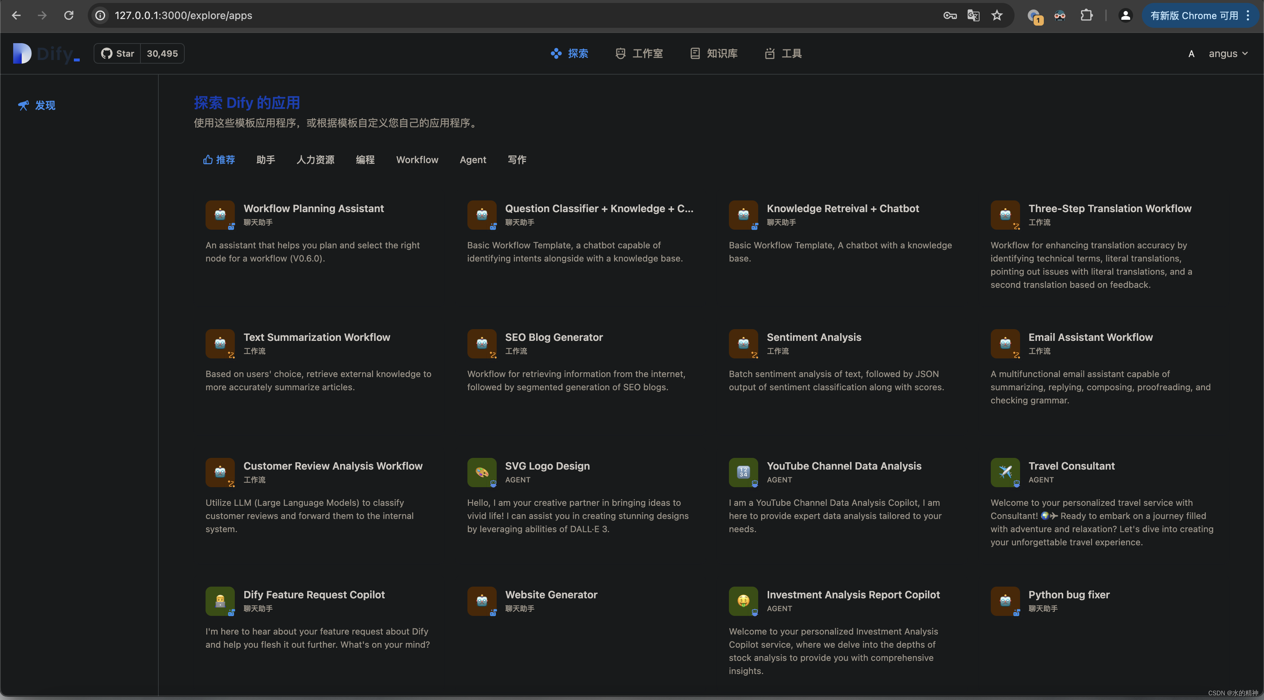Select 发现 in the sidebar
This screenshot has width=1264, height=700.
pos(37,105)
